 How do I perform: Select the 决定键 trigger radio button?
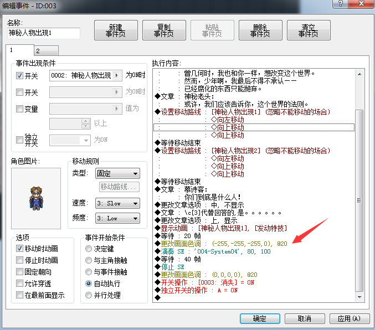tap(89, 249)
